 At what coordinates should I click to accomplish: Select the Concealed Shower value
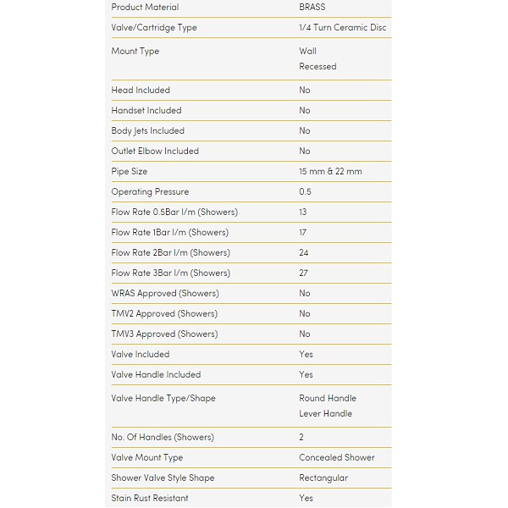click(336, 457)
